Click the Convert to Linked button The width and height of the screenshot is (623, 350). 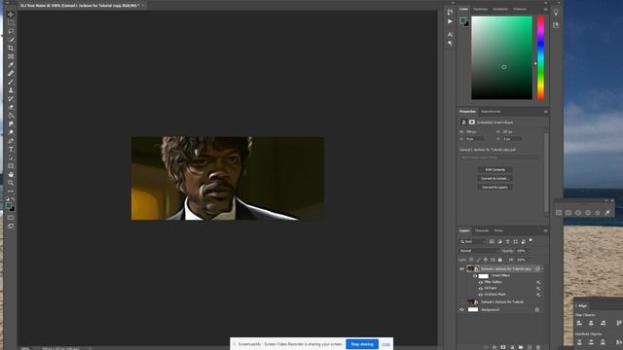[495, 178]
